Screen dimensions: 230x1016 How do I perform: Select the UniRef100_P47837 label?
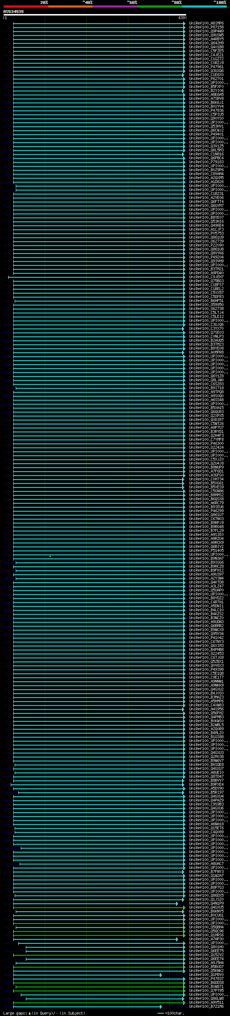click(206, 979)
